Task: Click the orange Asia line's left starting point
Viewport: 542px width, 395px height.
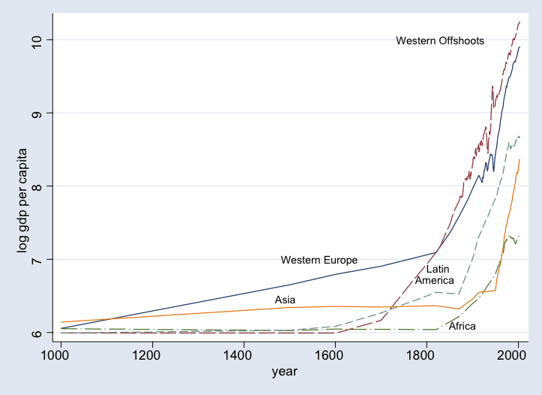Action: 61,322
